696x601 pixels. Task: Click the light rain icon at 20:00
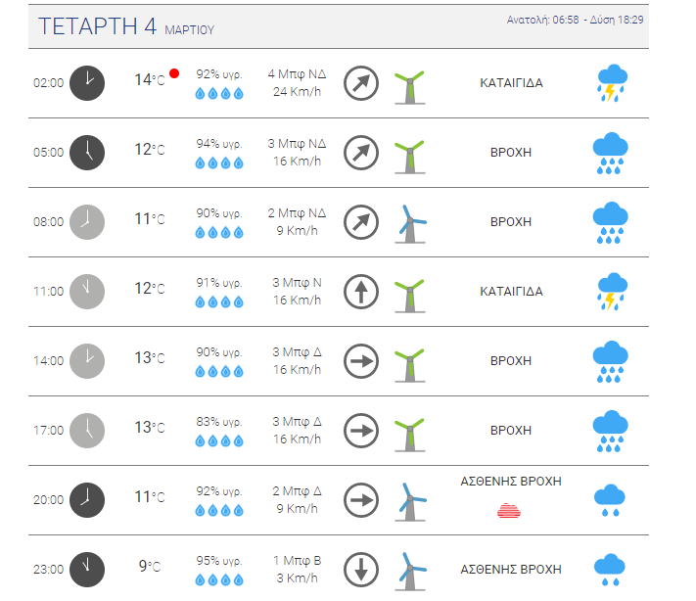[x=610, y=500]
